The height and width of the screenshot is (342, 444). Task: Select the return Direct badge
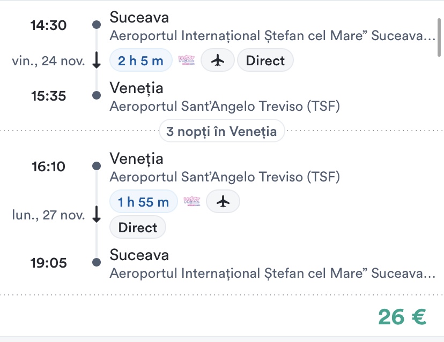coord(138,227)
